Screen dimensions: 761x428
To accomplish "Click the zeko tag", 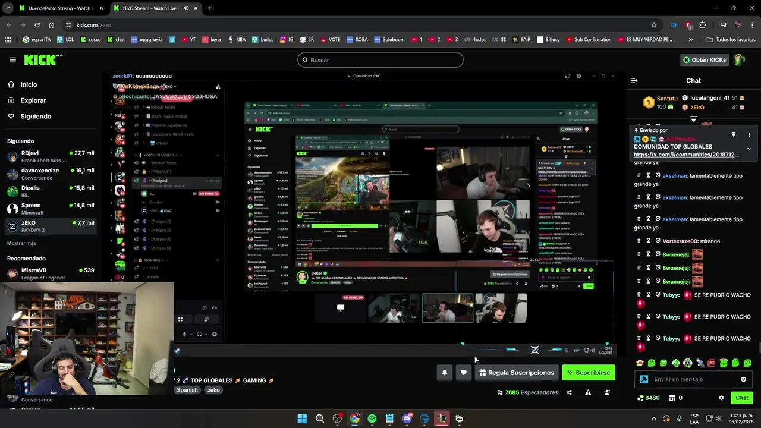I will pos(213,390).
